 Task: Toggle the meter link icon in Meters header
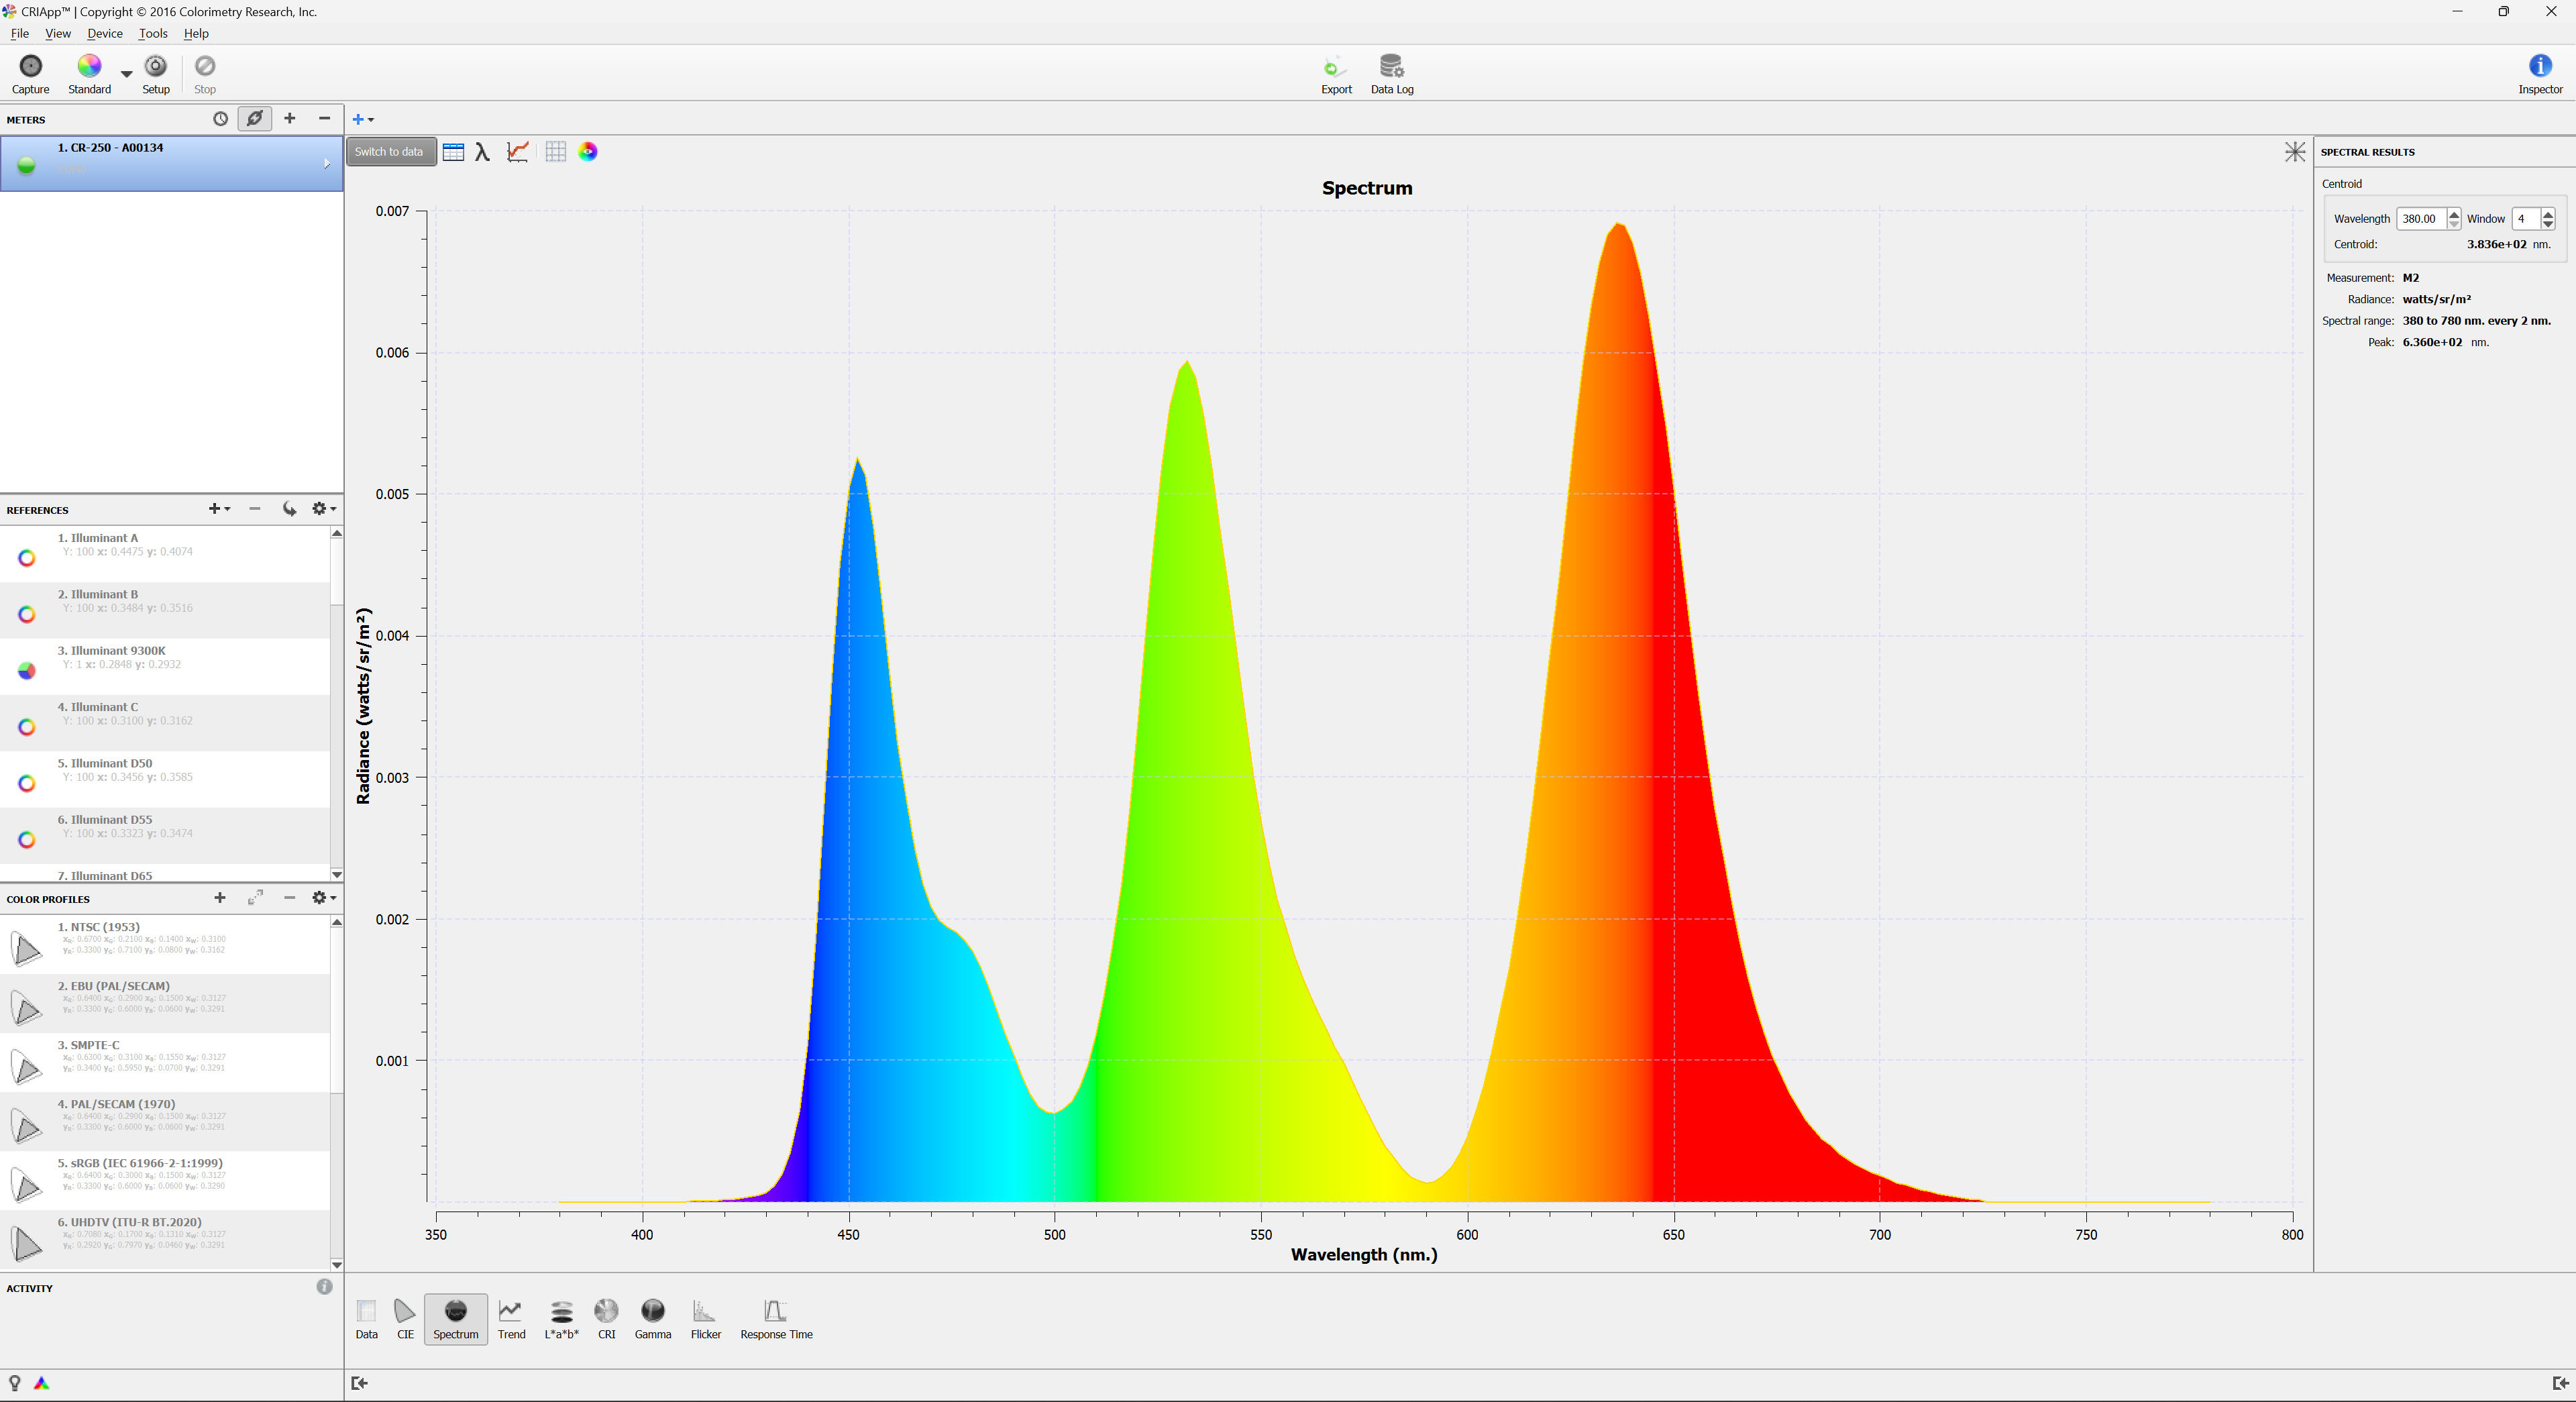click(255, 119)
